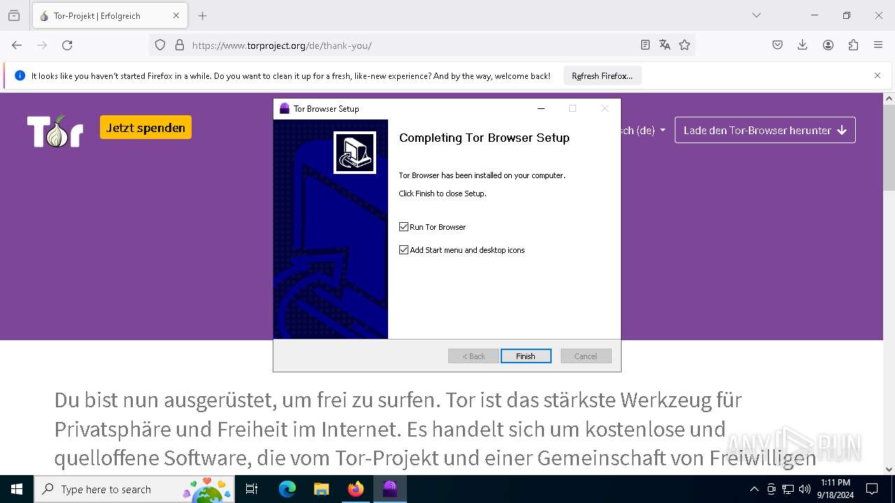Focus the Firefox URL address field
This screenshot has height=503, width=895.
click(411, 45)
